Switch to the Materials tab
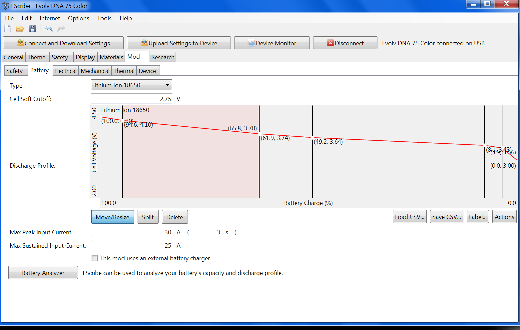This screenshot has height=330, width=520. tap(111, 57)
